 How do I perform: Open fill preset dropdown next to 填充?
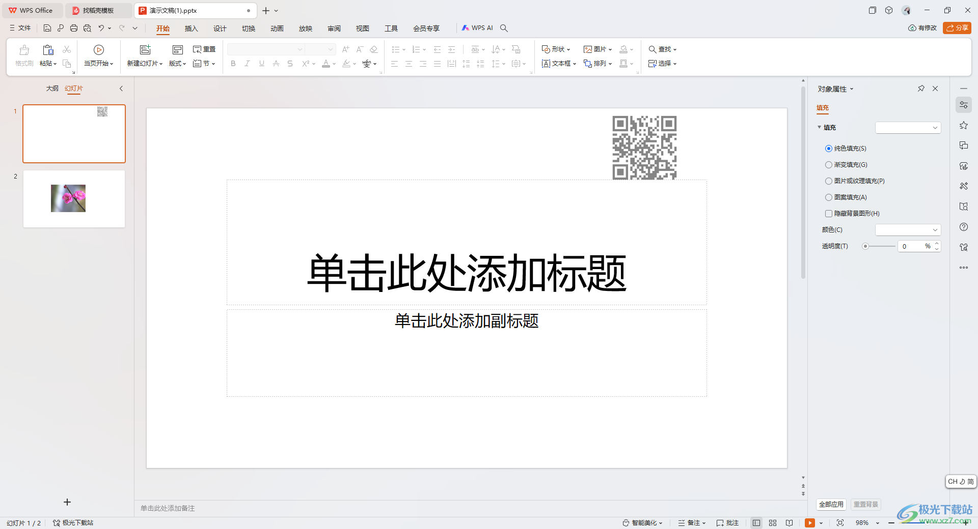908,128
